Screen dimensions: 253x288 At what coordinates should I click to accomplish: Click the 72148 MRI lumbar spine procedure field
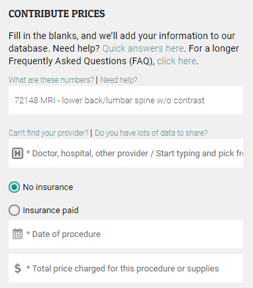coord(126,101)
